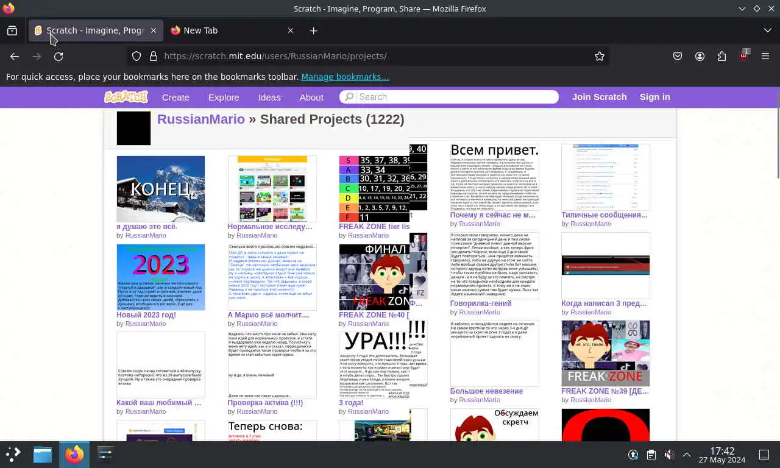Click the search magnifier icon in Scratch bar
780x468 pixels.
point(348,97)
